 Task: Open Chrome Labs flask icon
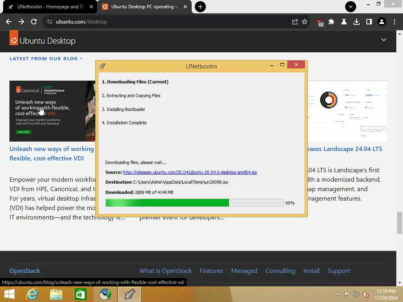(x=344, y=22)
